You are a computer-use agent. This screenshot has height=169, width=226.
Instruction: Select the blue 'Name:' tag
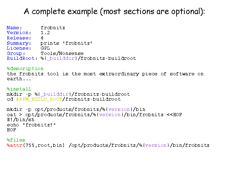[14, 27]
